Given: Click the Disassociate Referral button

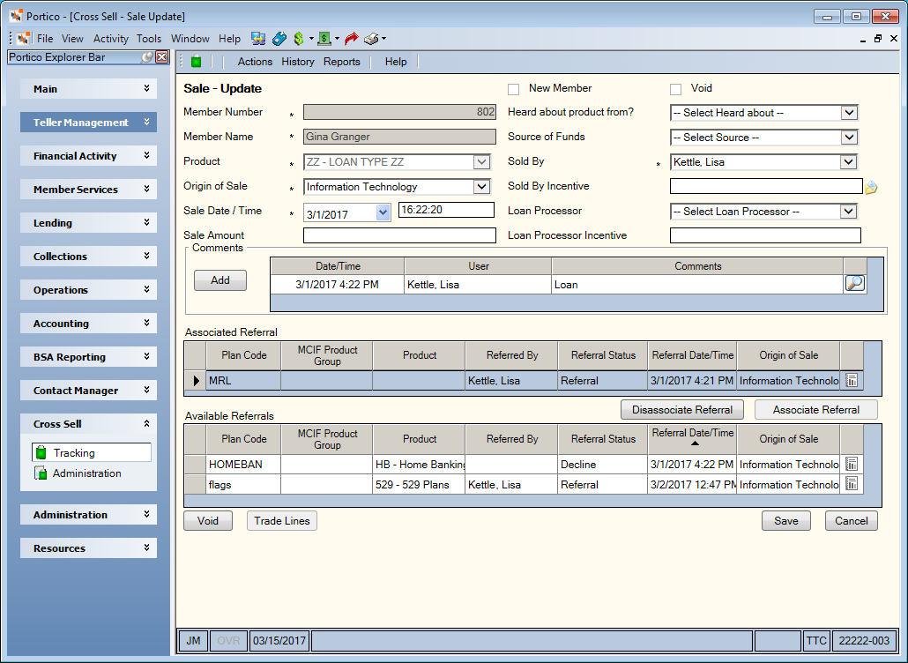Looking at the screenshot, I should coord(682,410).
